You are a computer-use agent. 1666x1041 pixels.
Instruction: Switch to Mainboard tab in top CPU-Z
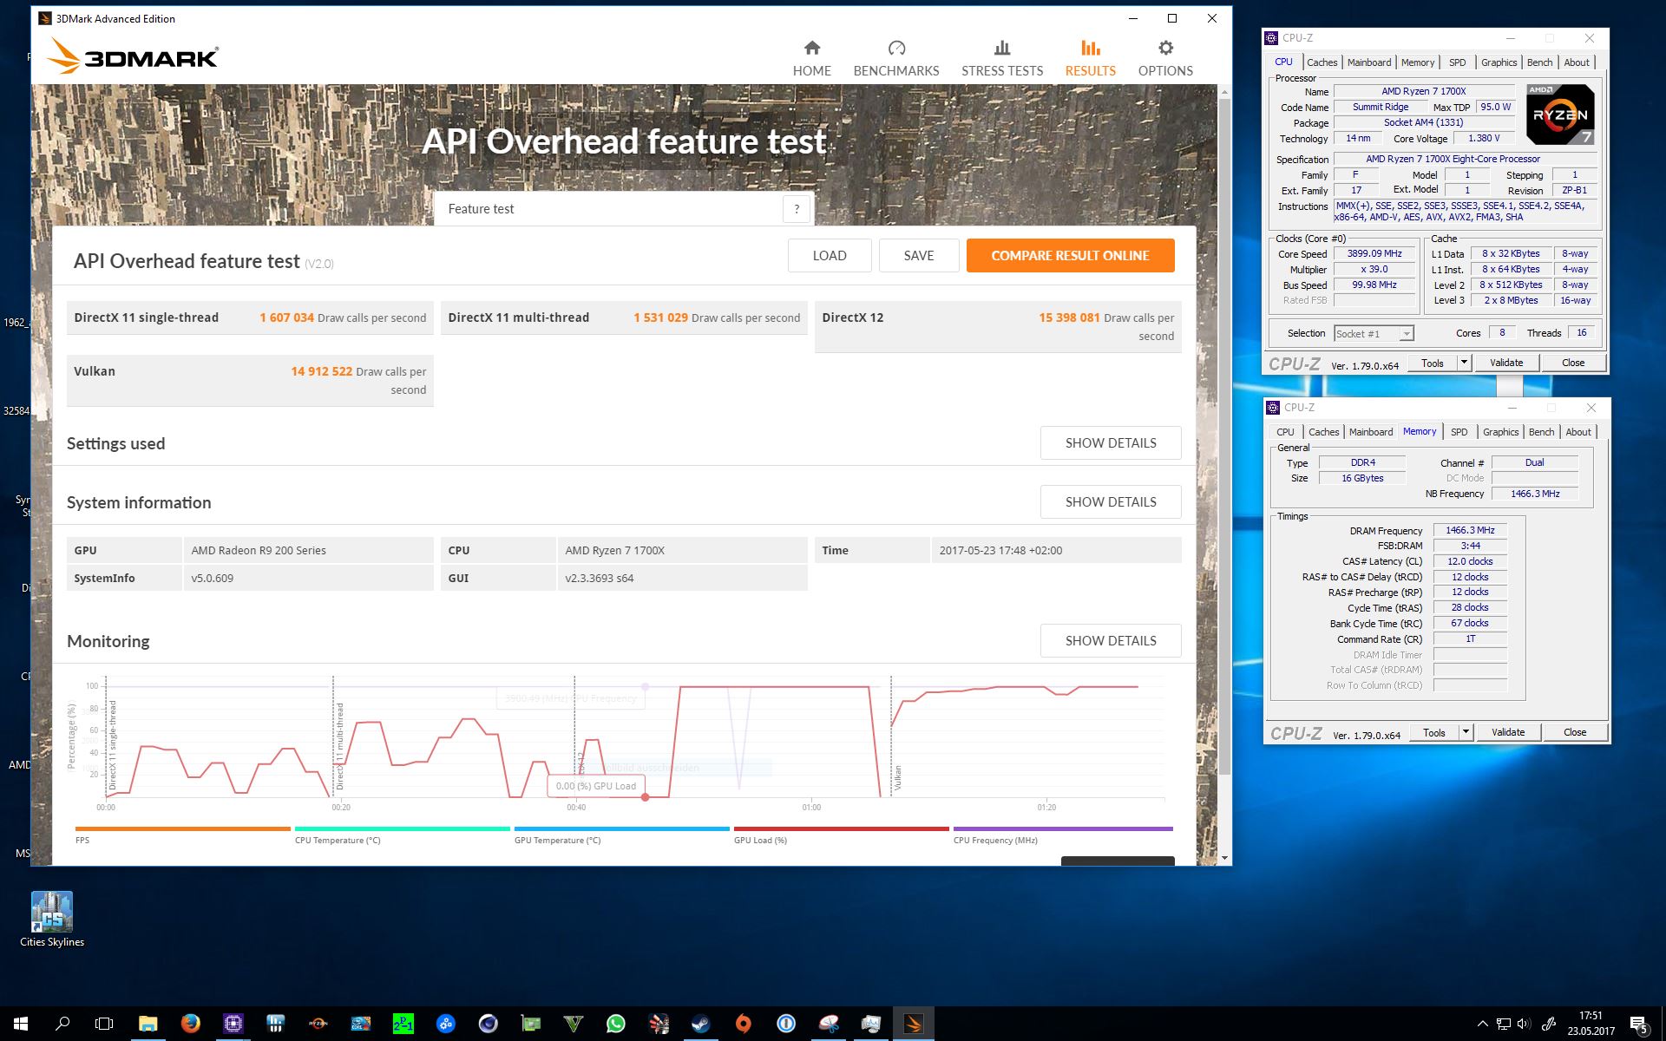tap(1368, 62)
